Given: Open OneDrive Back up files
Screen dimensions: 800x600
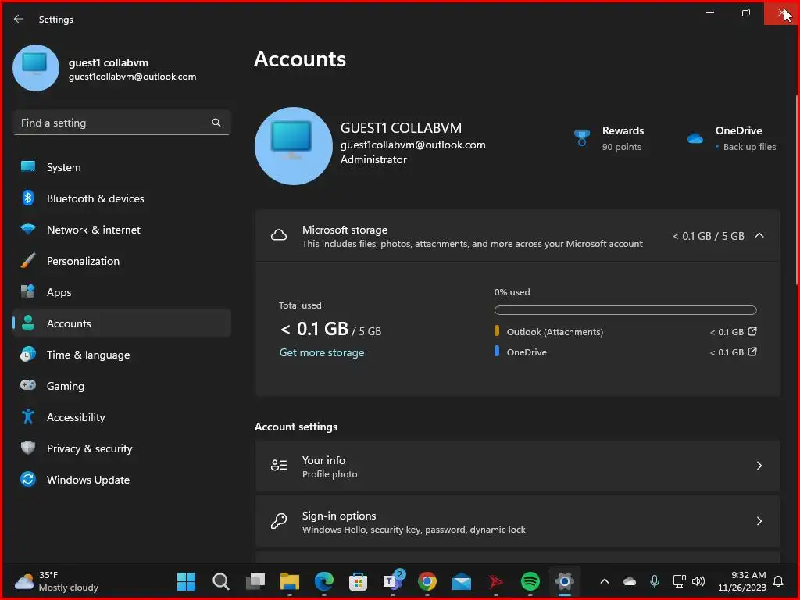Looking at the screenshot, I should tap(731, 138).
